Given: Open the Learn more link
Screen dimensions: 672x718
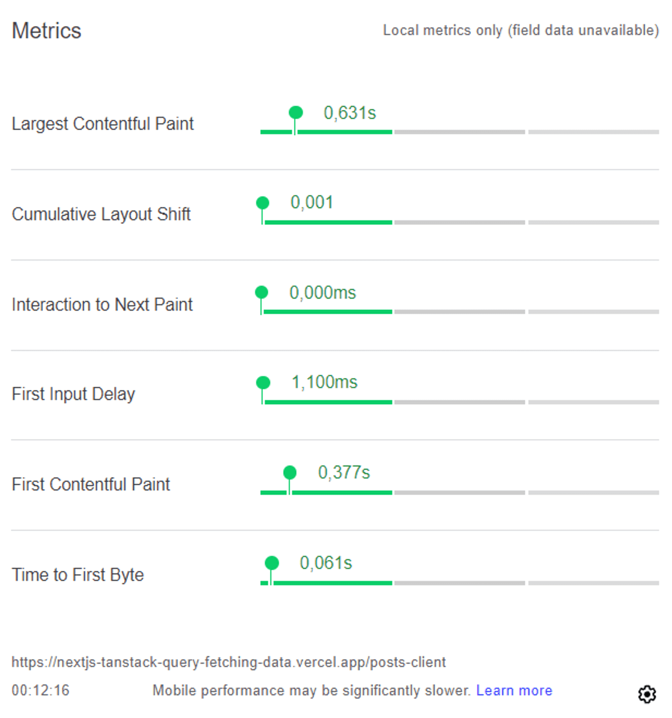Looking at the screenshot, I should tap(514, 690).
